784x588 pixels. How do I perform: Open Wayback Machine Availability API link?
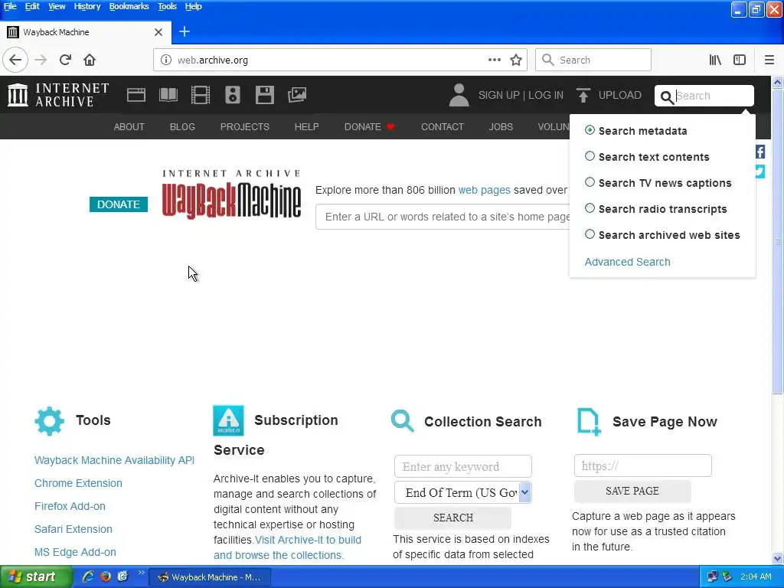114,460
